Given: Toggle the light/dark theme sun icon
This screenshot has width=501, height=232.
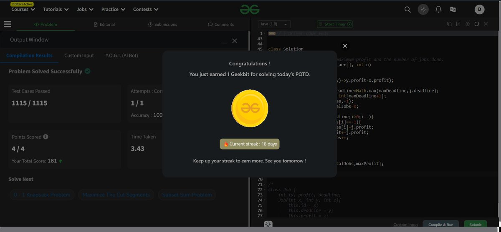Looking at the screenshot, I should pos(423,9).
